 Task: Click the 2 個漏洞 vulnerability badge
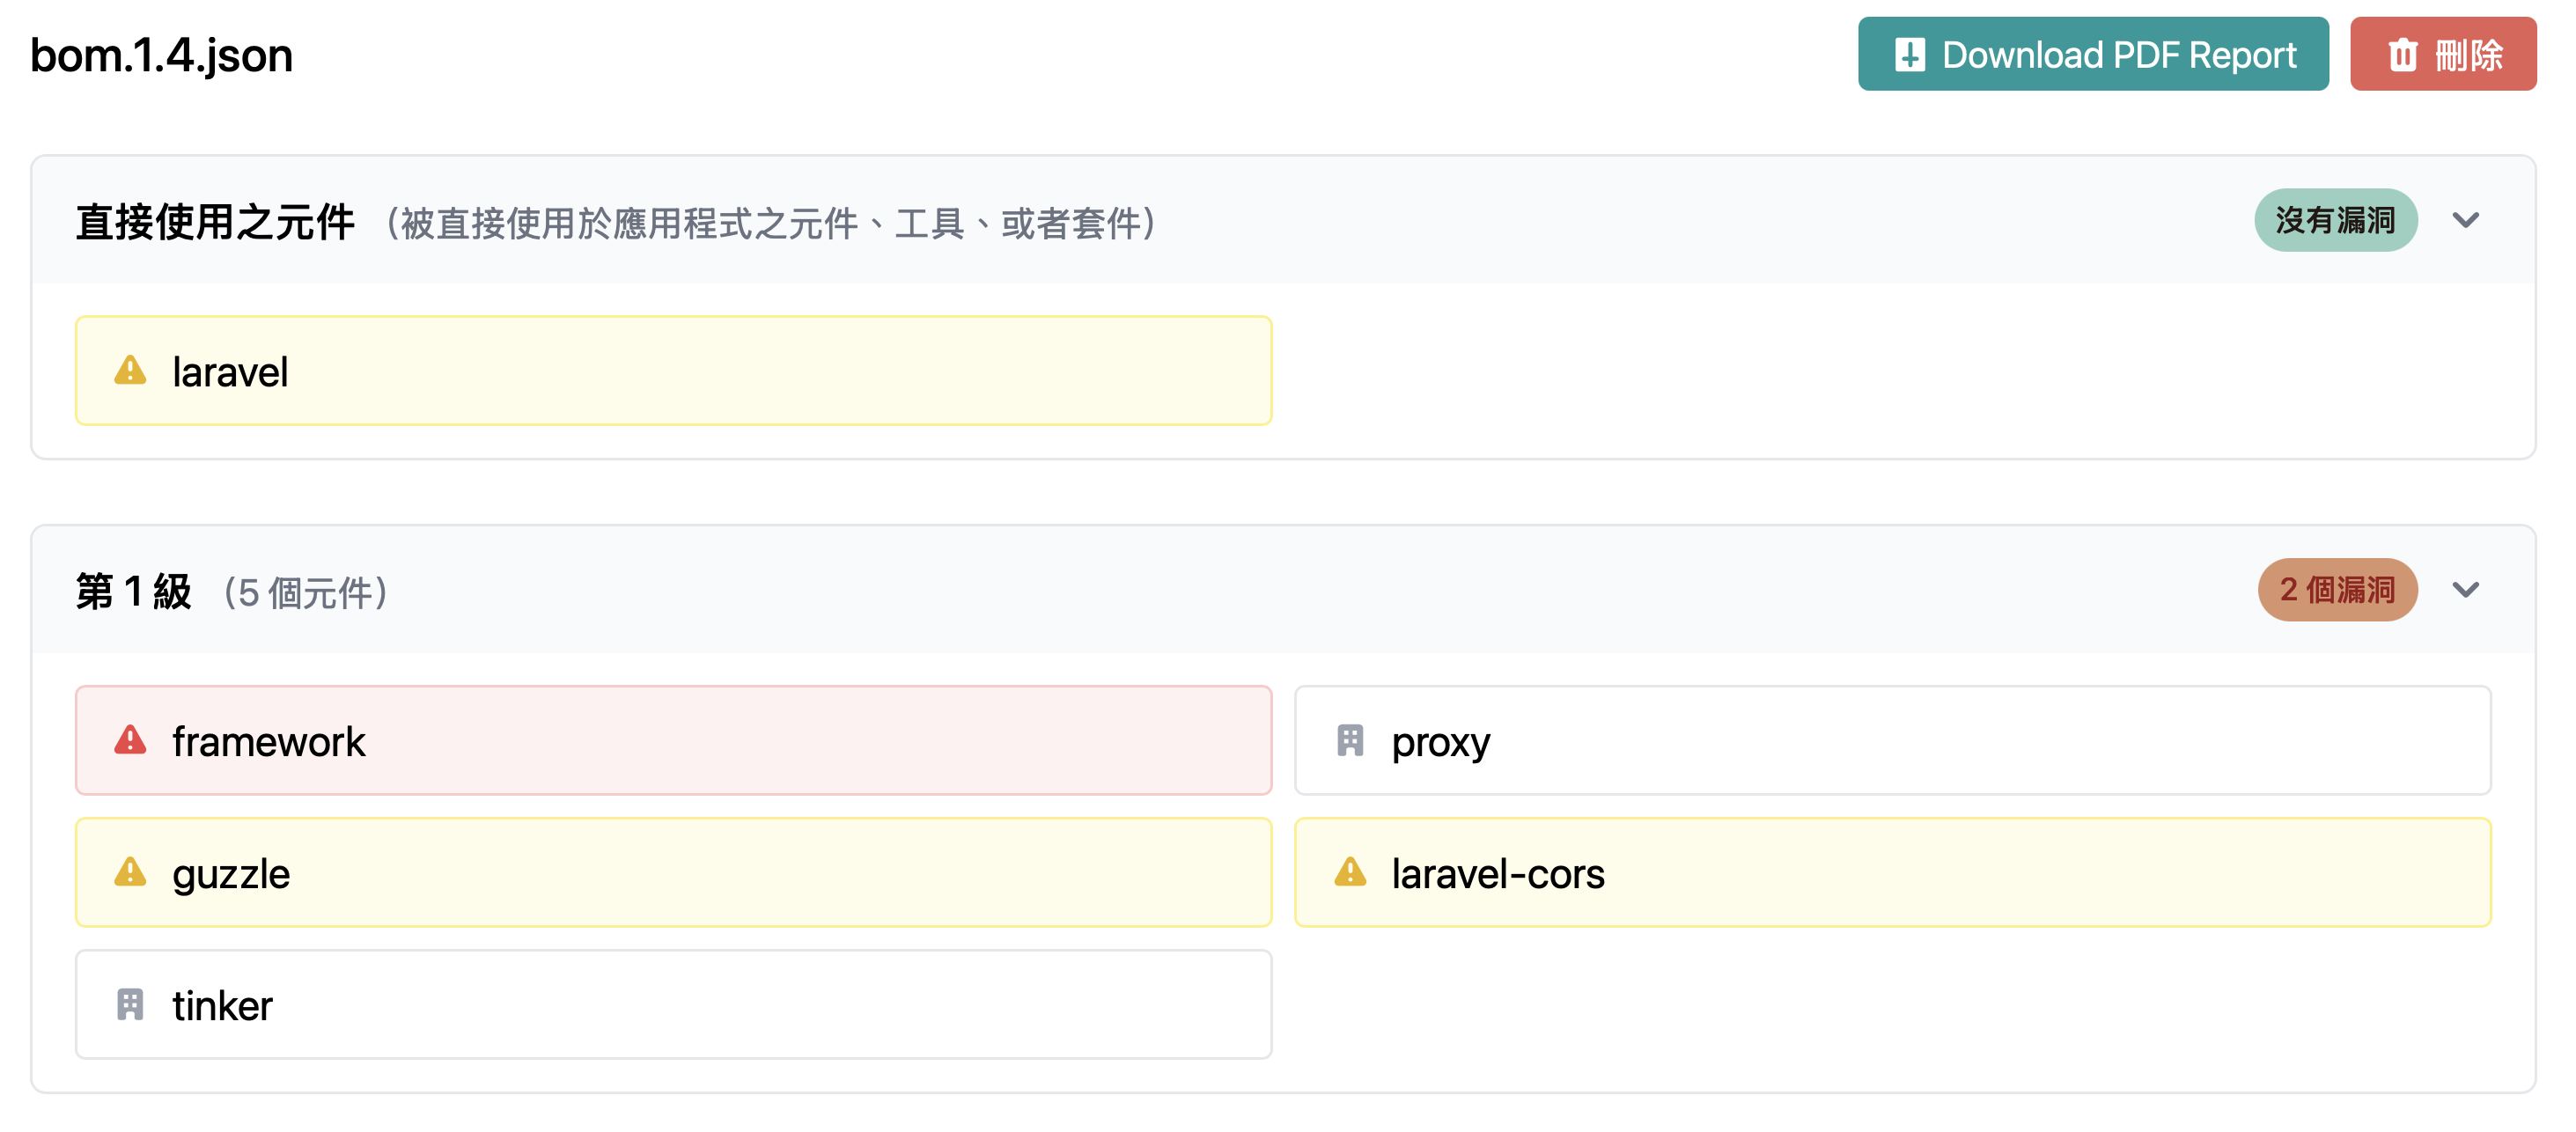pos(2337,590)
